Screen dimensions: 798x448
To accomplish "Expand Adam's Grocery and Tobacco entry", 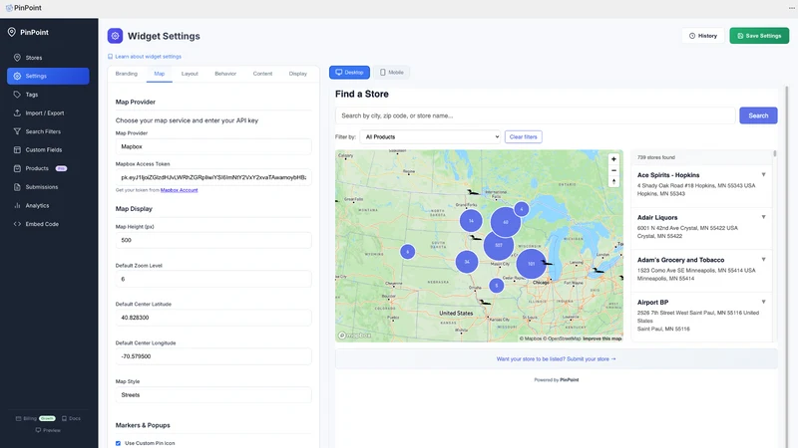I will [x=763, y=260].
